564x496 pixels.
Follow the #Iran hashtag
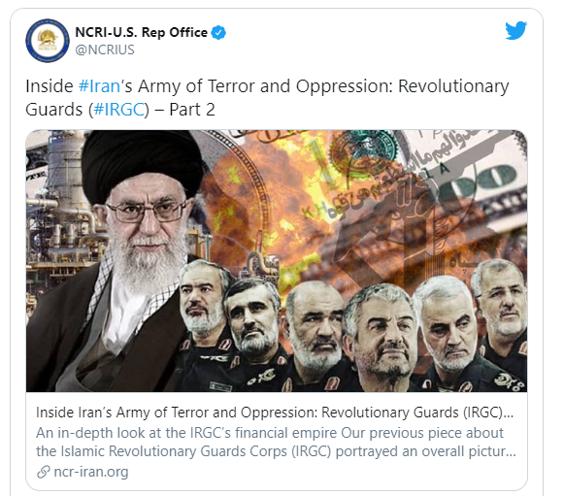click(99, 86)
